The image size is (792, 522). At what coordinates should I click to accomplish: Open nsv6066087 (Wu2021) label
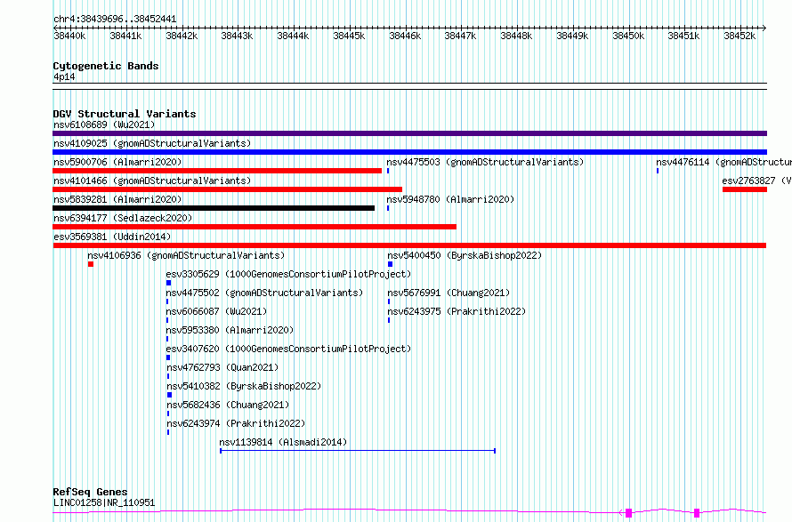216,311
